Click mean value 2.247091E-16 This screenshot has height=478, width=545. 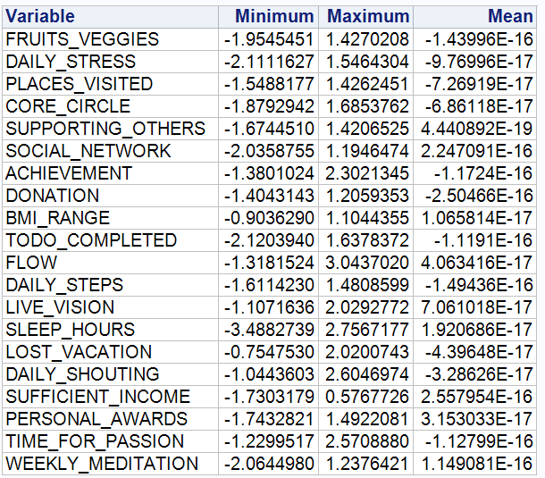point(474,151)
